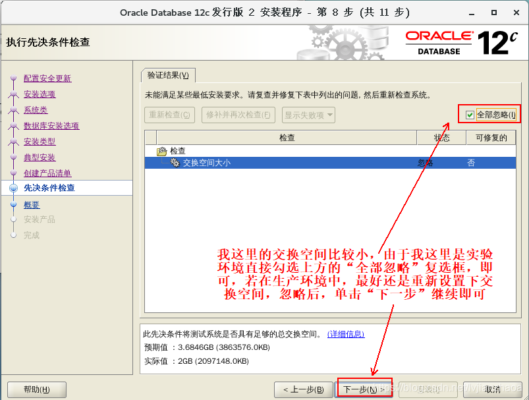
Task: Select the 检查 root node
Action: point(178,151)
